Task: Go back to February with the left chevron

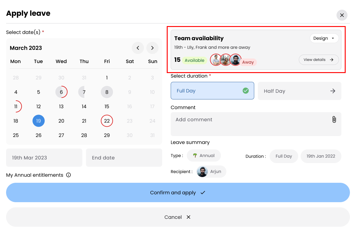Action: coord(138,48)
